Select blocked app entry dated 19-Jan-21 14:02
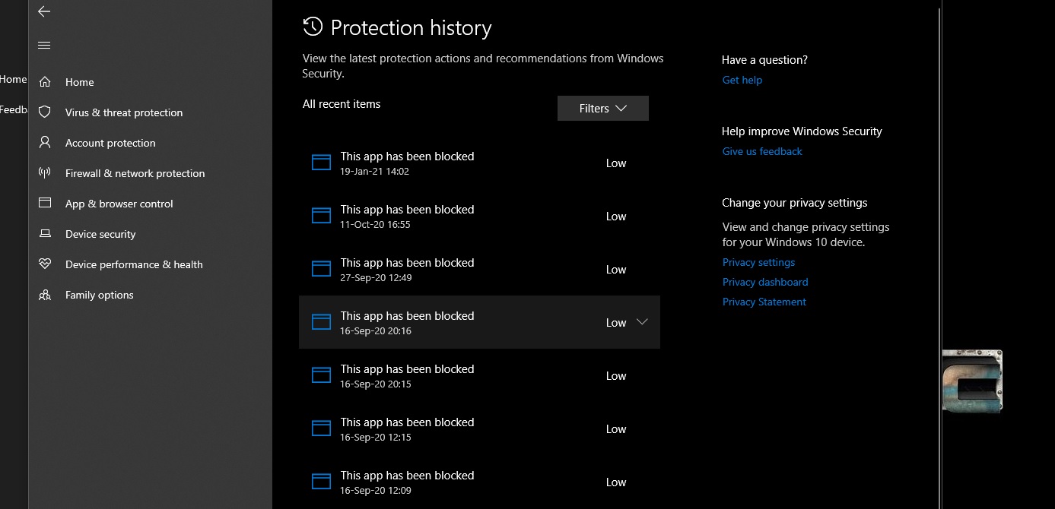Viewport: 1055px width, 509px height. tap(479, 163)
